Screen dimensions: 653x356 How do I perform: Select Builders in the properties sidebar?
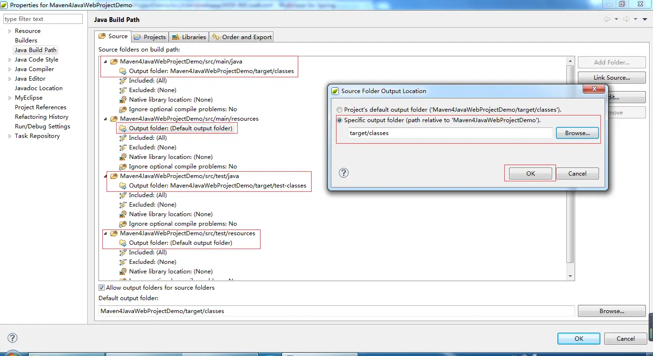tap(26, 41)
